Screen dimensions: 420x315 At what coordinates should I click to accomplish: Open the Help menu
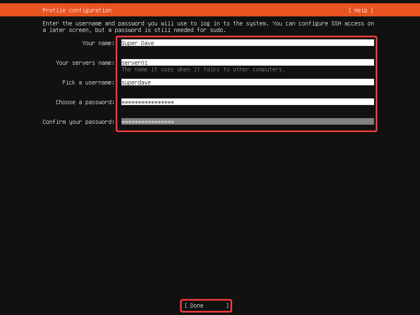pyautogui.click(x=361, y=10)
